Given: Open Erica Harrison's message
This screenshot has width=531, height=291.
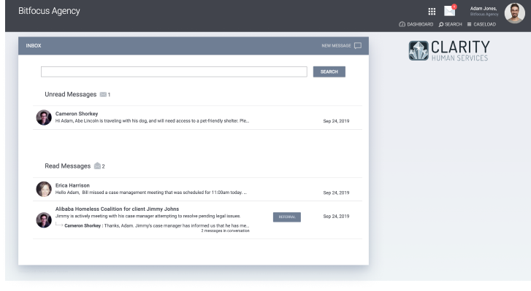Looking at the screenshot, I should [197, 190].
